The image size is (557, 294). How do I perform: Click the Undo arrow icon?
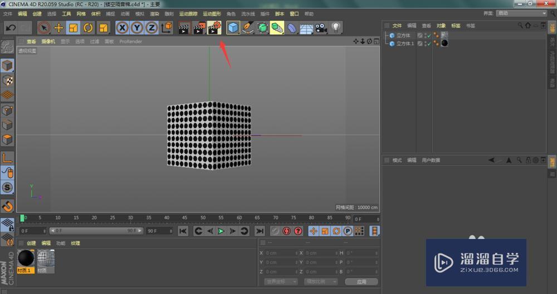click(x=11, y=28)
